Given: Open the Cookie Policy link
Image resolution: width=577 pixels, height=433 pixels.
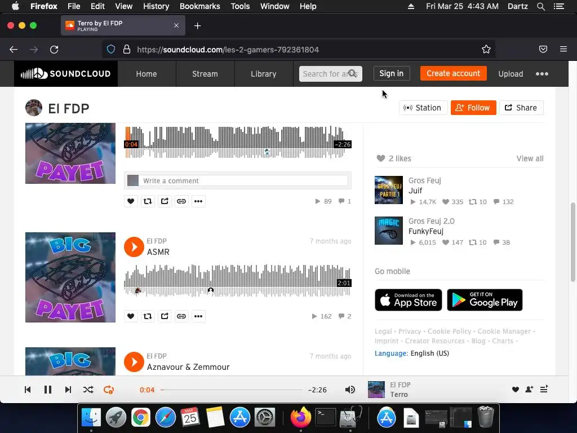Looking at the screenshot, I should click(x=449, y=332).
